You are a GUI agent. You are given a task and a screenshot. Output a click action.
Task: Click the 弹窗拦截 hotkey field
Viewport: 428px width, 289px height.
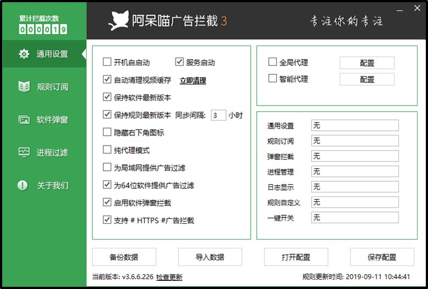355,156
